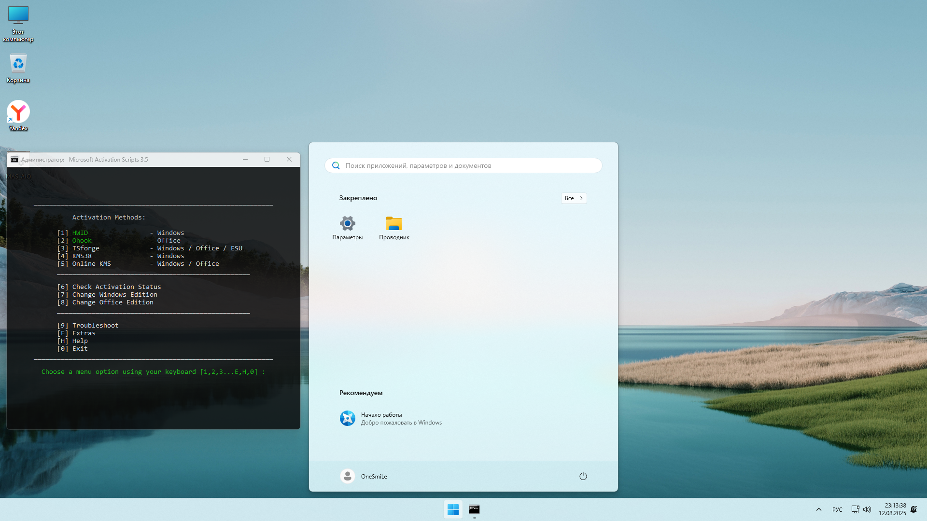This screenshot has height=521, width=927.
Task: Open the Параметры settings app
Action: (347, 228)
